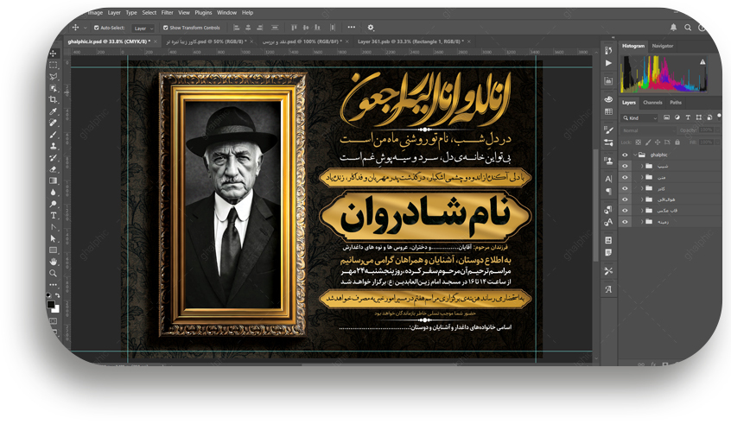
Task: Toggle Show Transform Controls checkbox
Action: point(165,28)
